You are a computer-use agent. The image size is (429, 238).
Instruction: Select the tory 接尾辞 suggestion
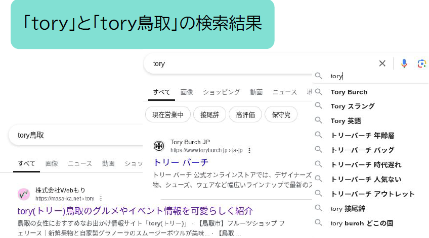(x=348, y=209)
